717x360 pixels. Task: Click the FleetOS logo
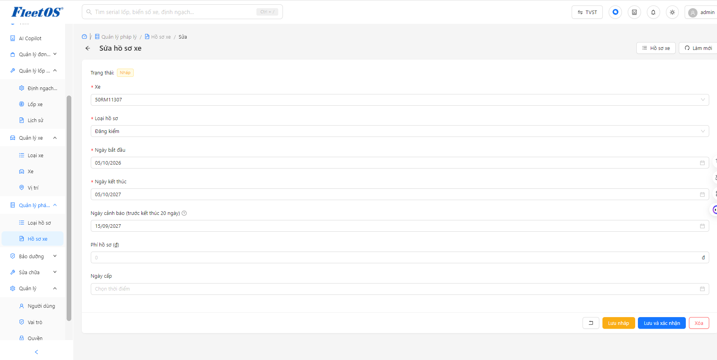37,12
